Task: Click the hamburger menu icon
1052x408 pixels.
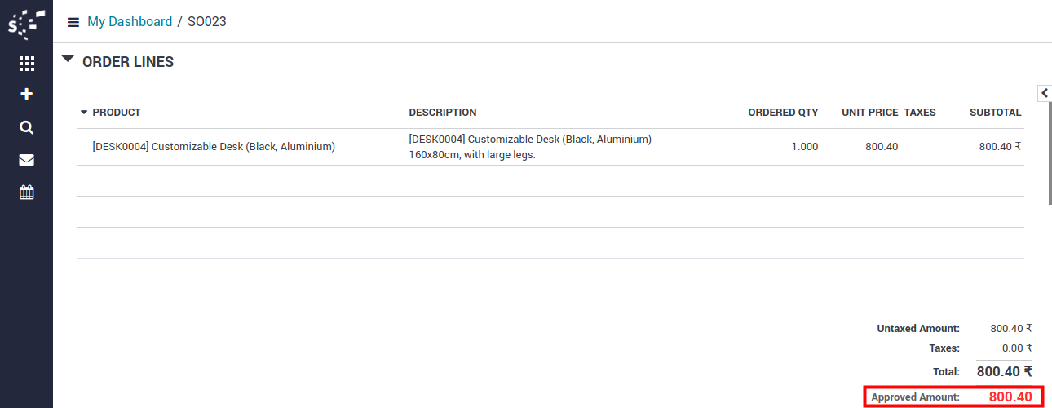Action: pos(73,22)
